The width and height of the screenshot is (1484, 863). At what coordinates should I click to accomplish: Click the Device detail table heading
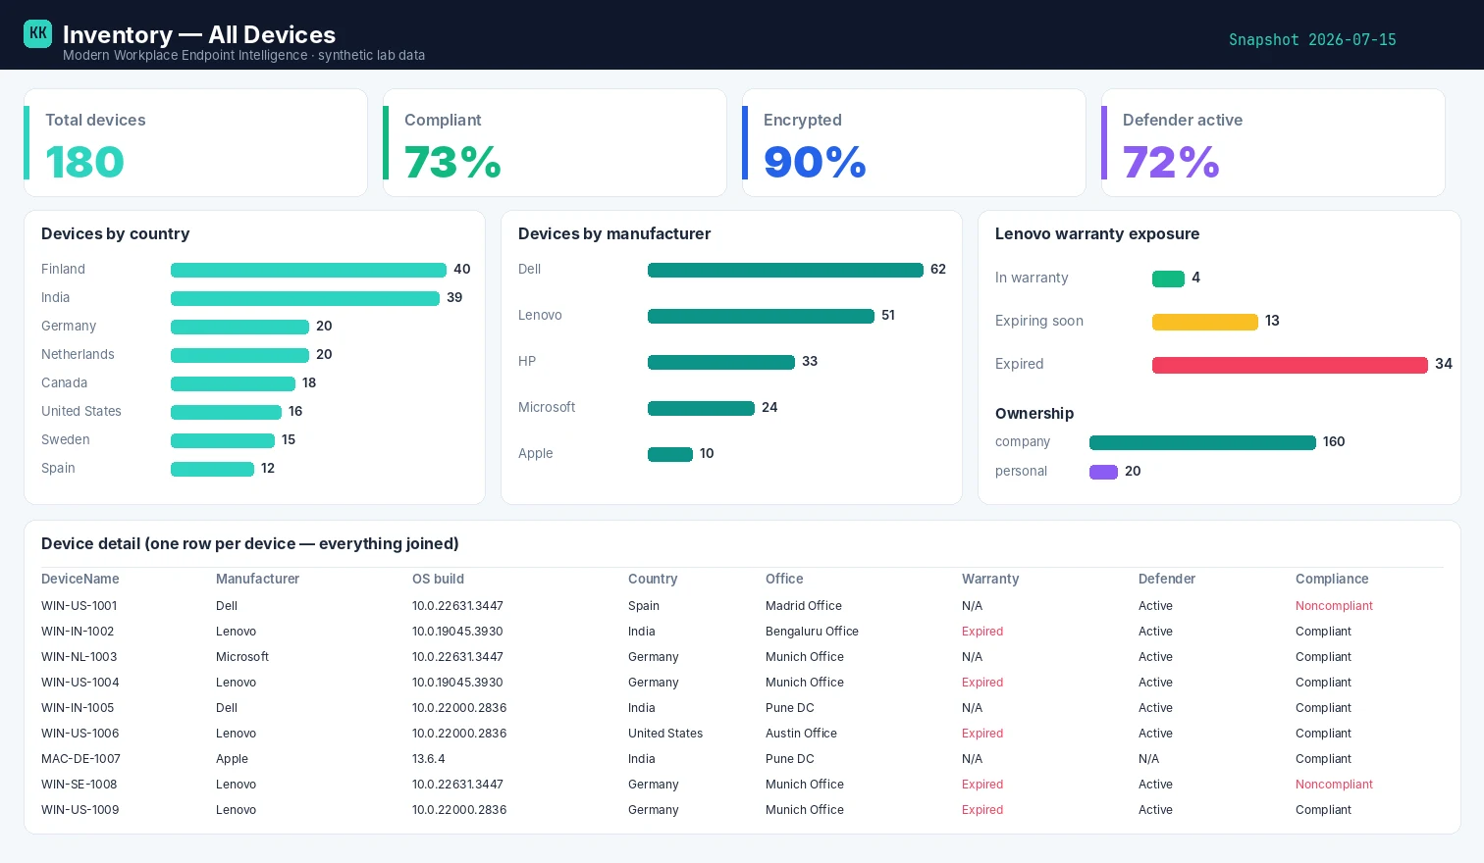[250, 544]
